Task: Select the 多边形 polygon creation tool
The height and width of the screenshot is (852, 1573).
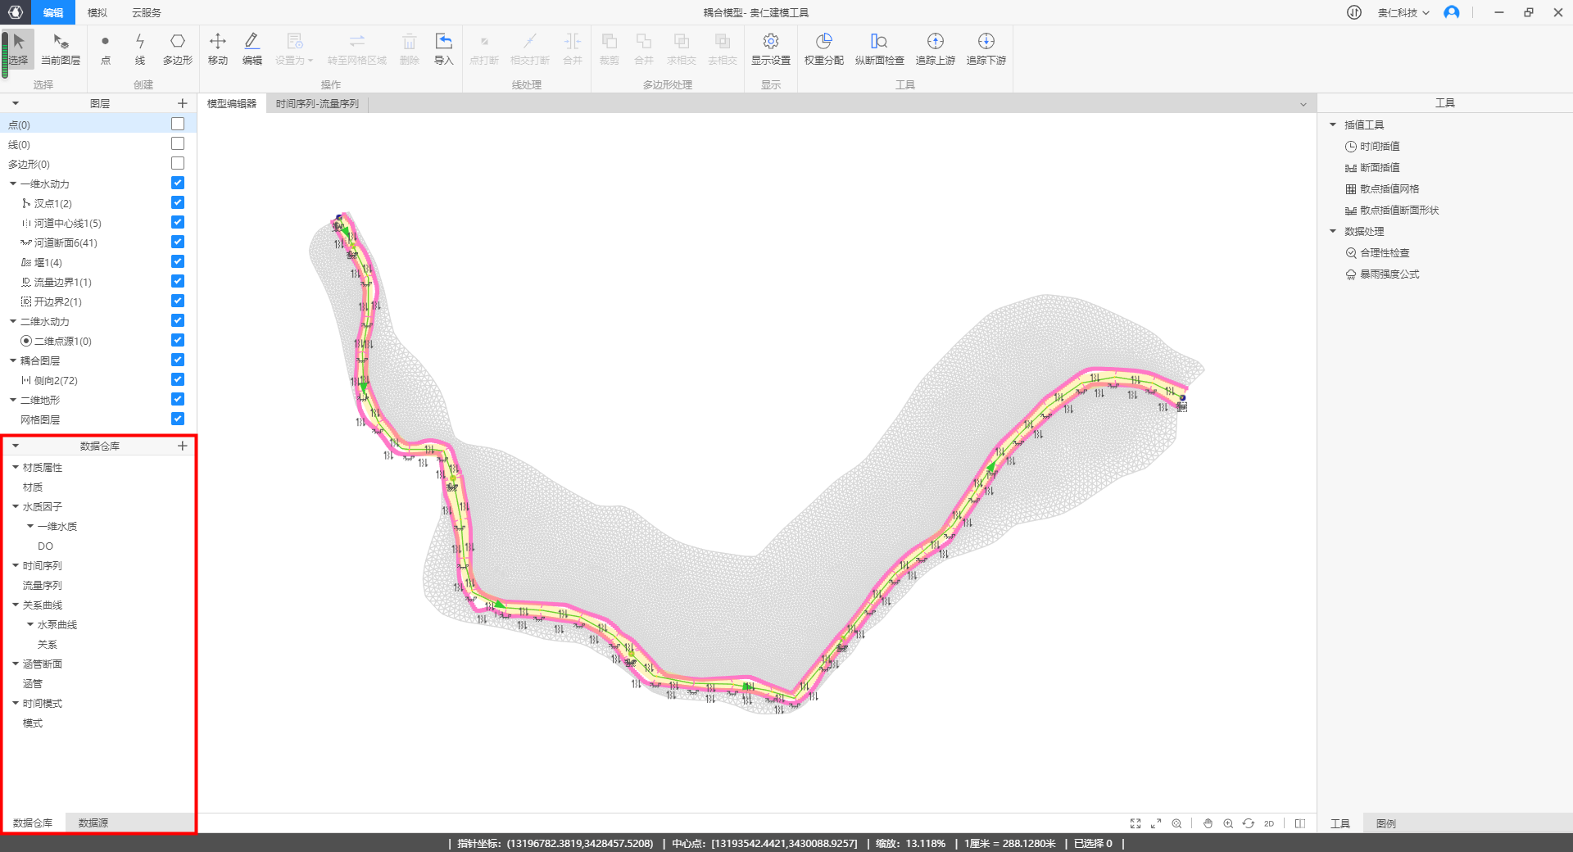Action: (177, 48)
